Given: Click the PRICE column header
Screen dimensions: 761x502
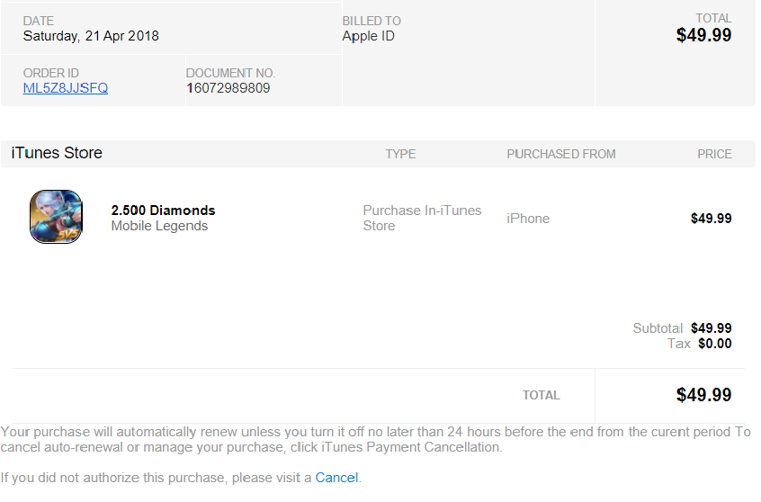Looking at the screenshot, I should click(x=714, y=154).
